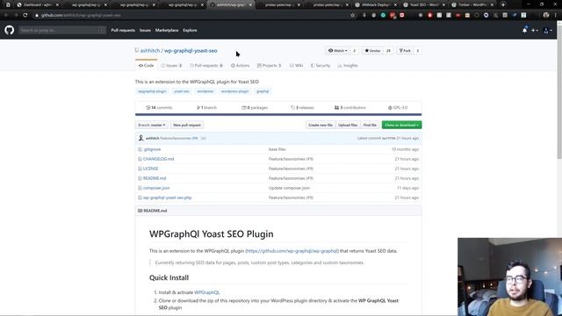Click the file icon beside LICENSE
This screenshot has height=316, width=562.
(140, 169)
